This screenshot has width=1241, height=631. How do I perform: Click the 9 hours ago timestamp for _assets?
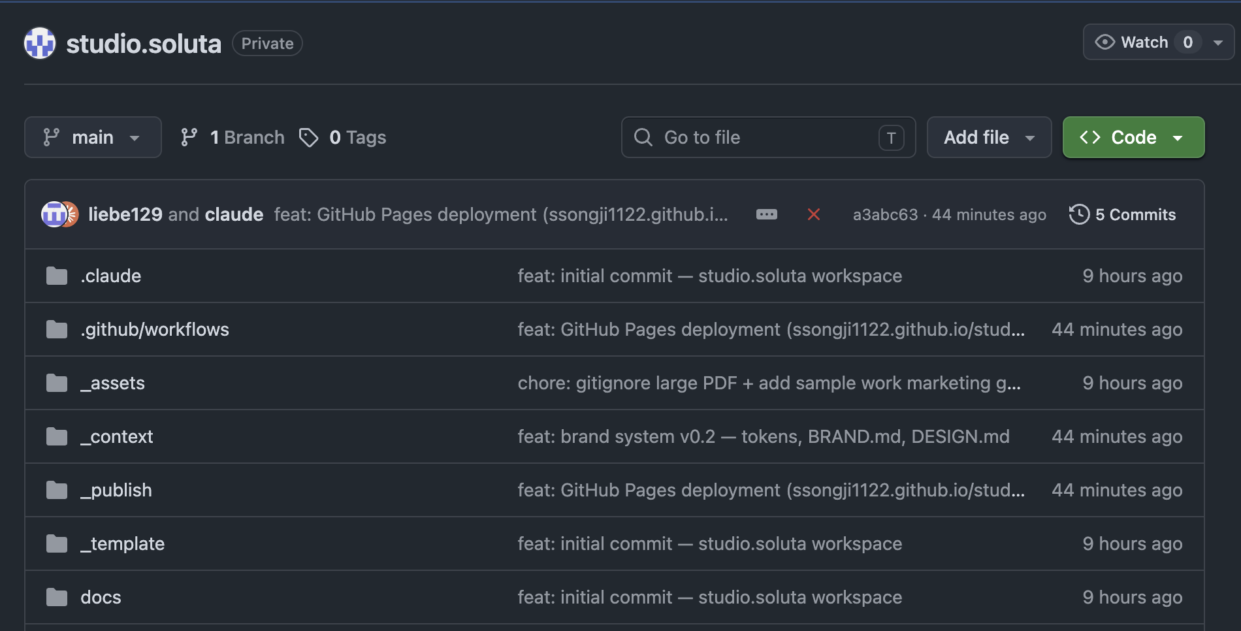point(1133,383)
